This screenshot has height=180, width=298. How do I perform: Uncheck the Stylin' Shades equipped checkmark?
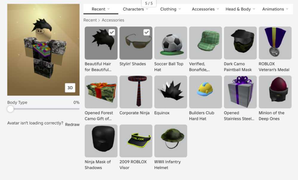147,32
